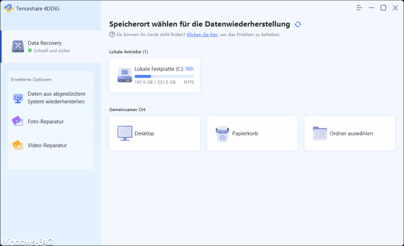Choose the Ordner auswählen card
The image size is (404, 246).
[350, 133]
